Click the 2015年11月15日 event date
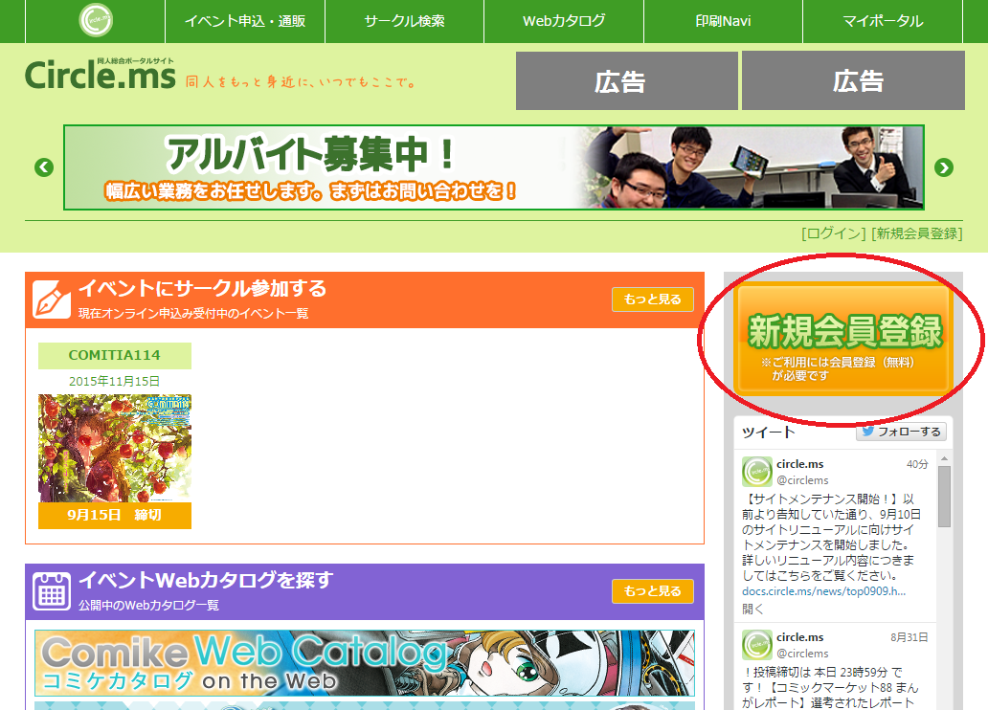 [x=114, y=381]
